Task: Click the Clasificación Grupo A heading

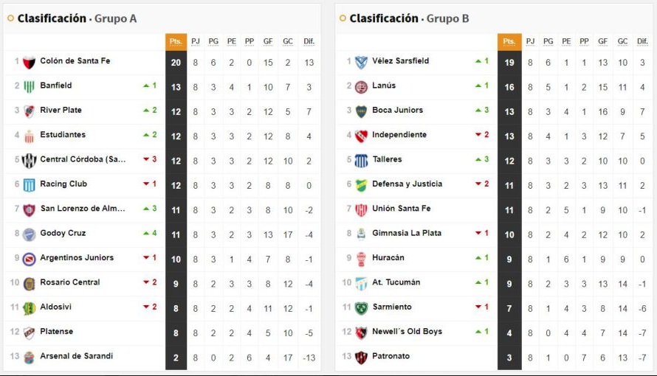Action: click(x=77, y=18)
